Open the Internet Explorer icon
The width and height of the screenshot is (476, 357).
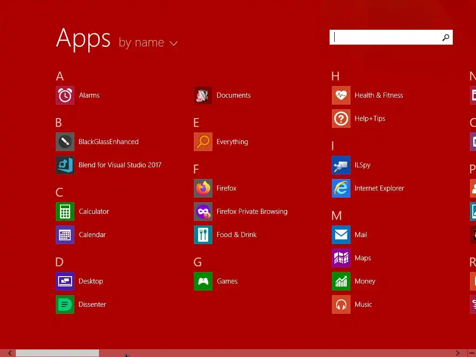click(341, 188)
